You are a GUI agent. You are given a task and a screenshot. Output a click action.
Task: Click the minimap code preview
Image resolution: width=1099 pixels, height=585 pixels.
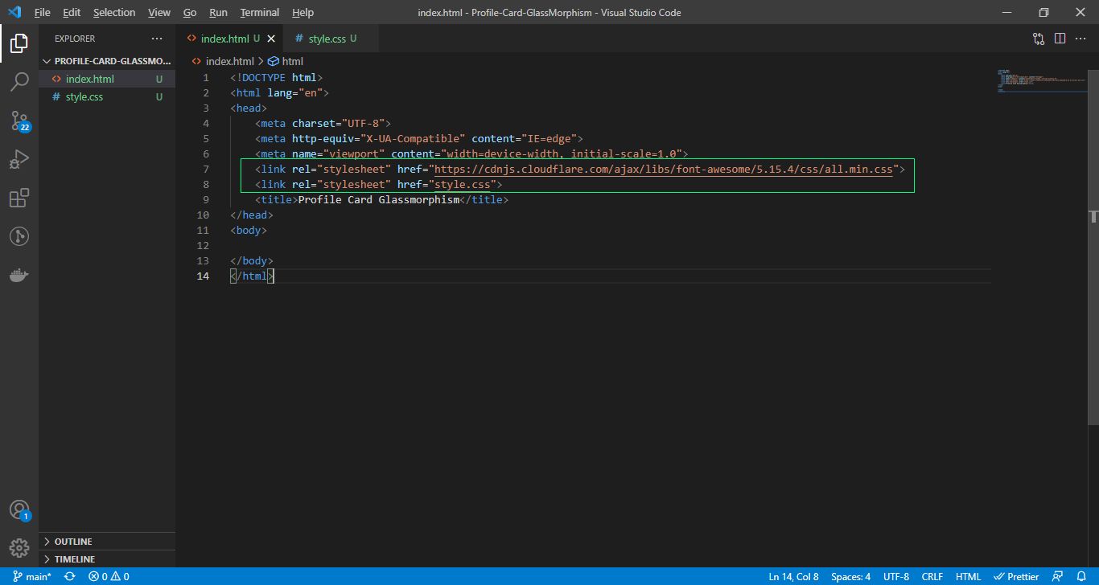click(x=1041, y=81)
